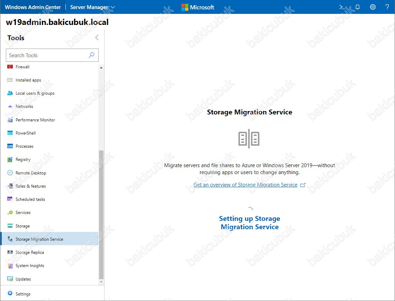Click the Installed apps icon
Image resolution: width=395 pixels, height=301 pixels.
10,80
